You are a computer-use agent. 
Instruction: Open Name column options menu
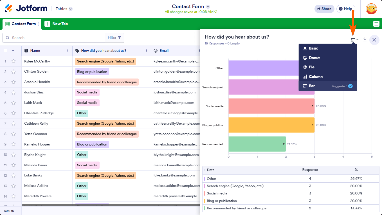68,51
